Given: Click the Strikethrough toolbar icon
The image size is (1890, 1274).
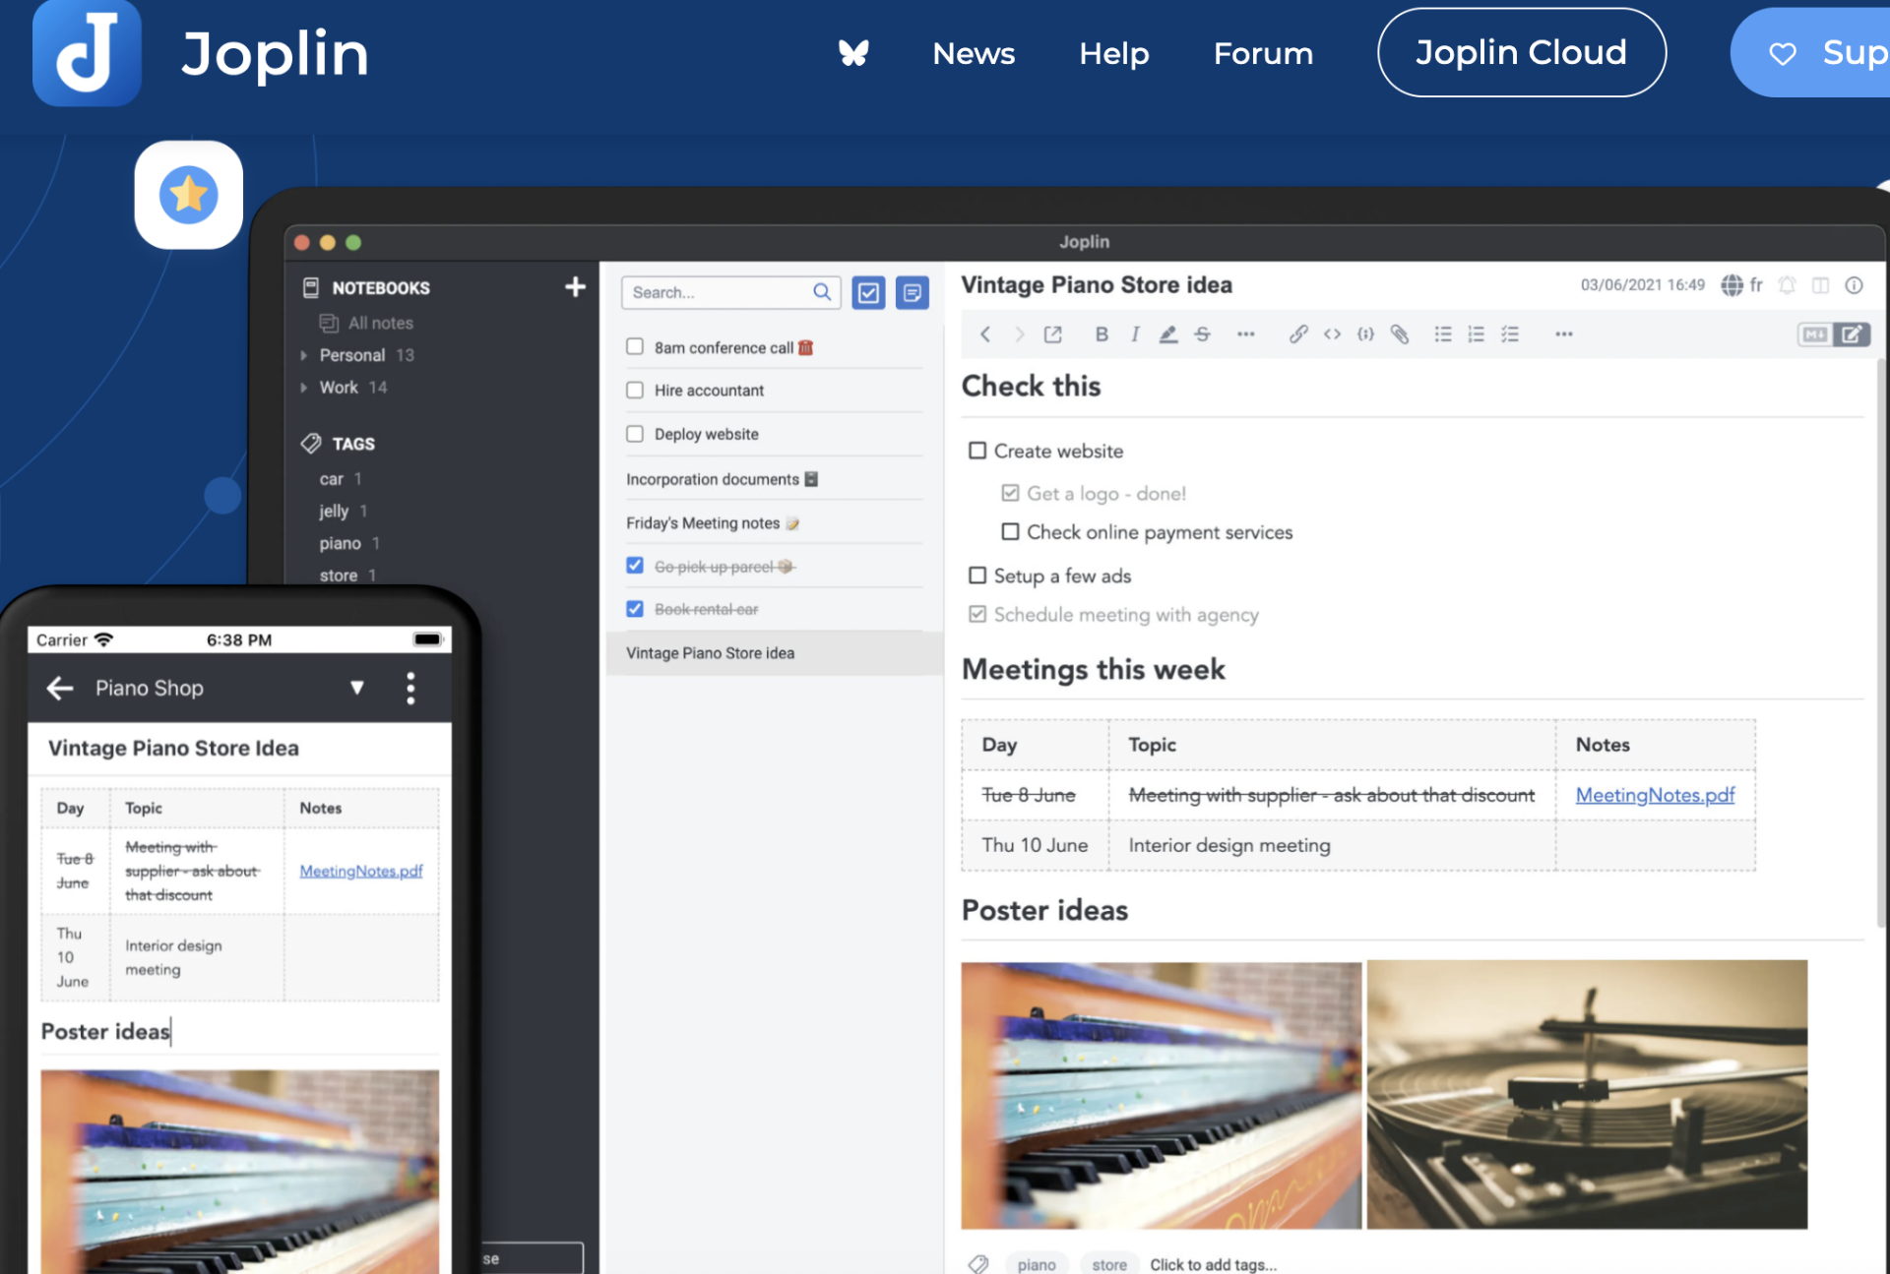Looking at the screenshot, I should pos(1203,334).
